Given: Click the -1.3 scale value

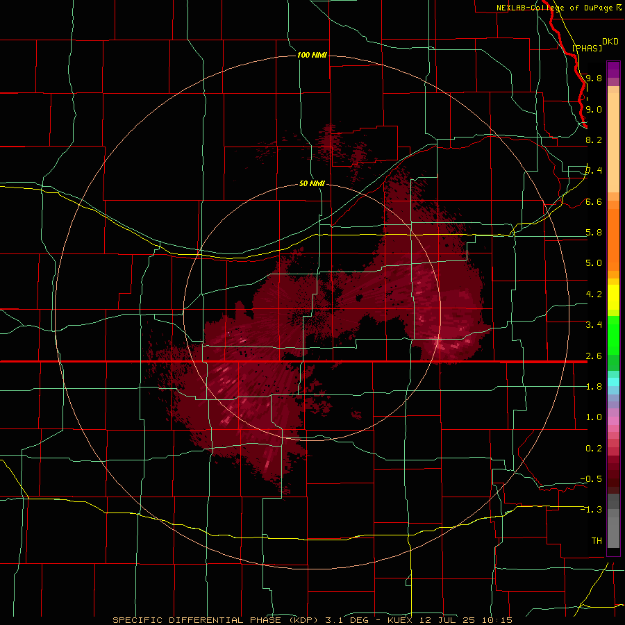Looking at the screenshot, I should 591,510.
